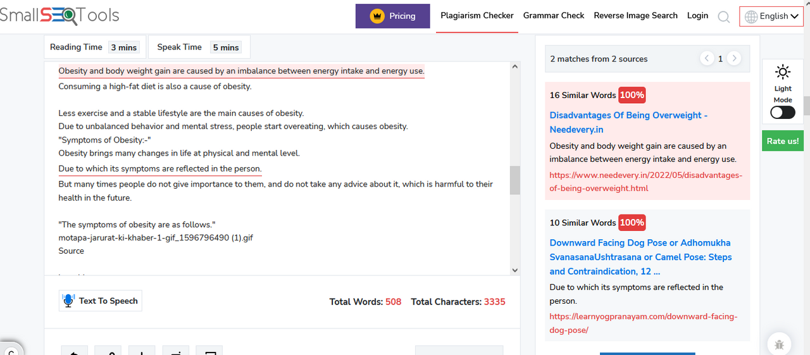Open the English language dropdown

click(x=771, y=16)
